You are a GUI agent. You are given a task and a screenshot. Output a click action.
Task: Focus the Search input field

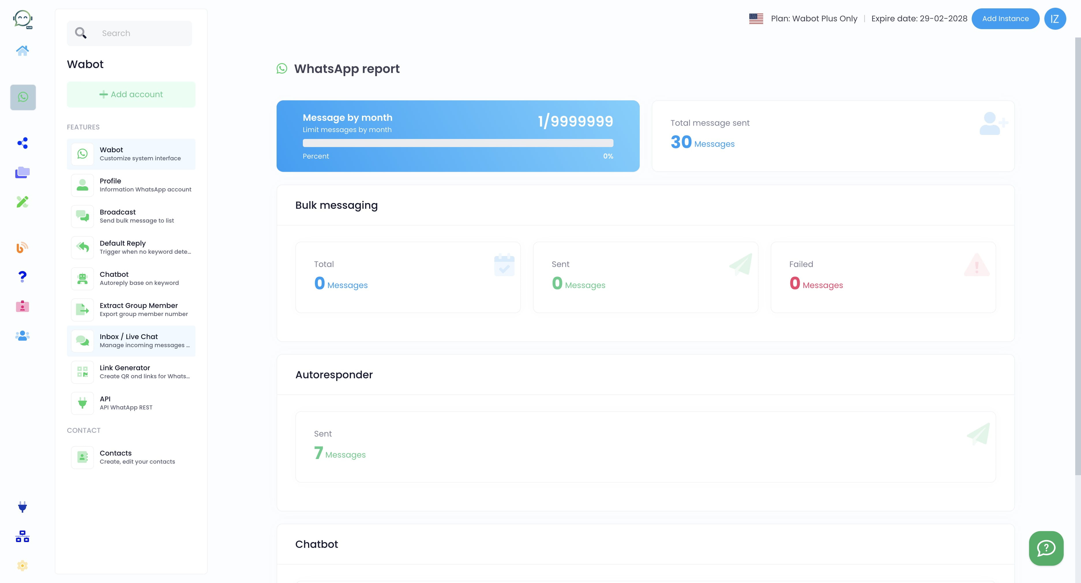129,33
